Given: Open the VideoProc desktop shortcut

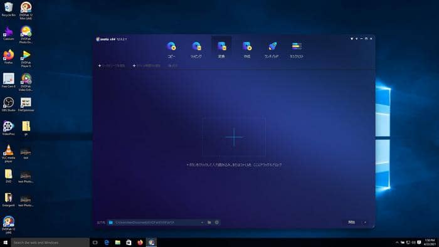Looking at the screenshot, I should click(8, 128).
